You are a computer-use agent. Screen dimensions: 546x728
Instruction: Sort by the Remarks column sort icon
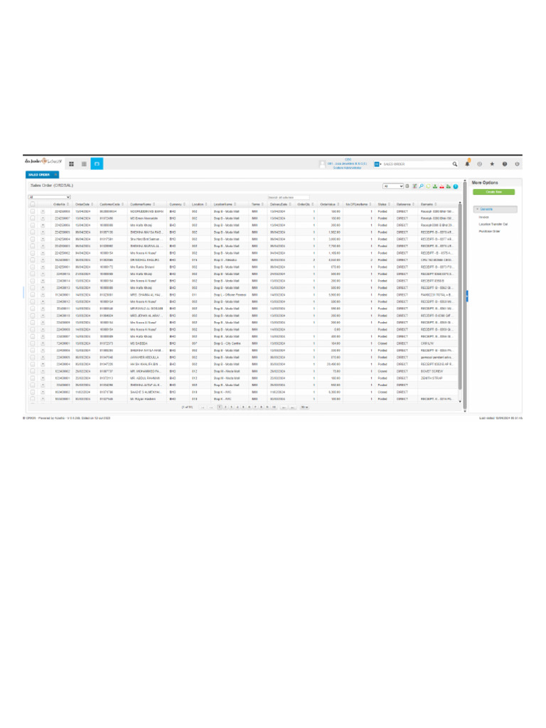[x=436, y=204]
